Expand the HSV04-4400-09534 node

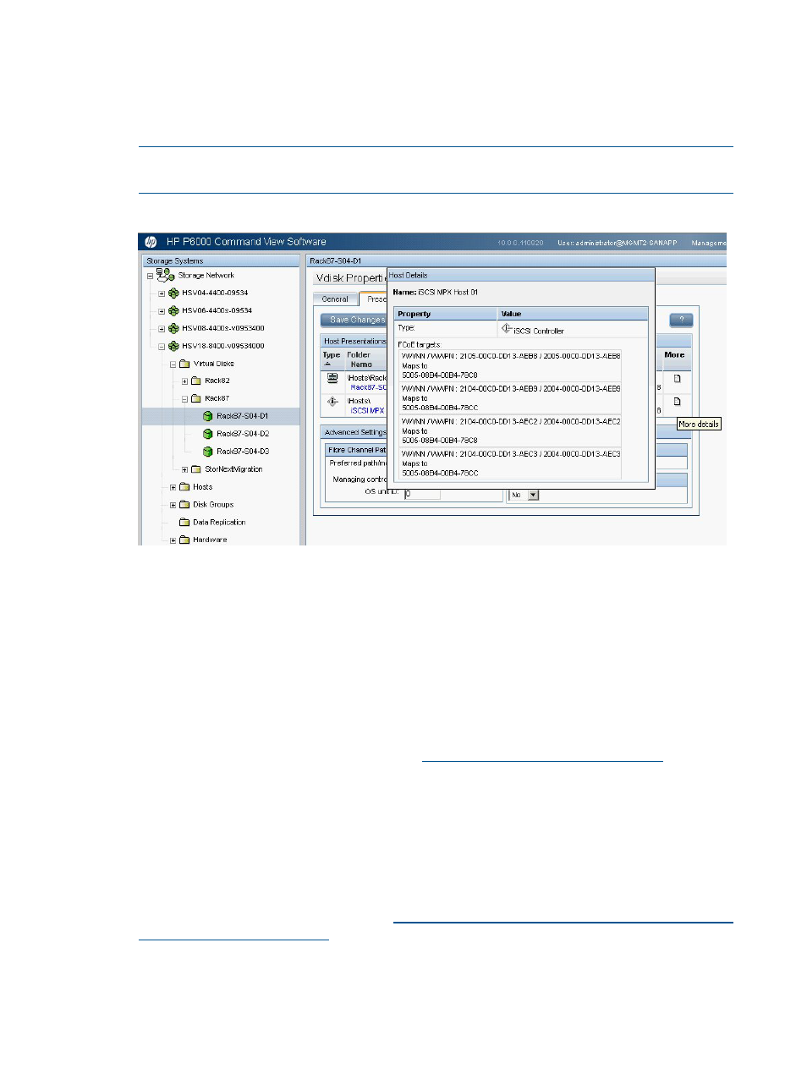point(162,293)
